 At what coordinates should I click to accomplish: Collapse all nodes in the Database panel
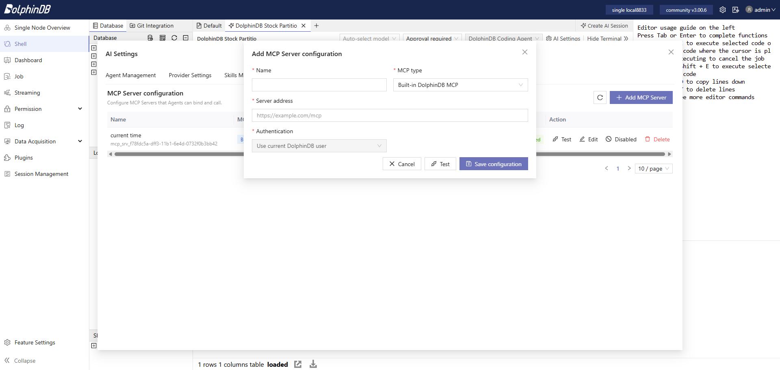186,38
